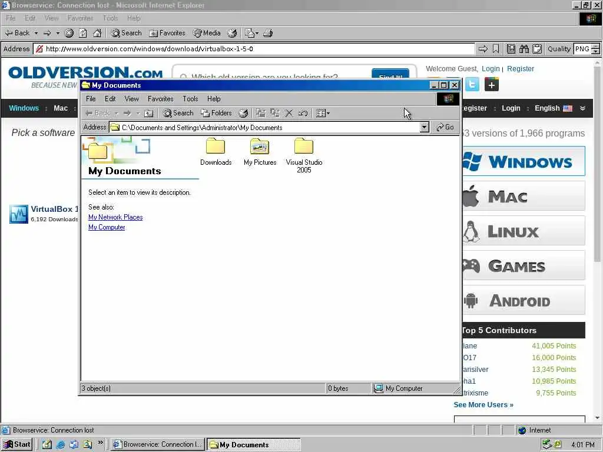The height and width of the screenshot is (452, 603).
Task: Click the Windows category banner on website
Action: (524, 161)
